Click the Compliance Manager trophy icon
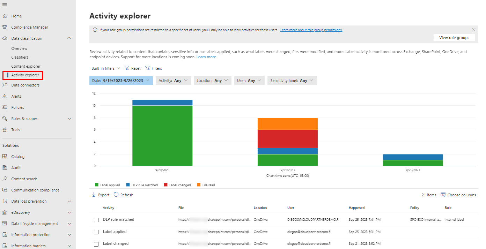The image size is (486, 249). (x=5, y=27)
